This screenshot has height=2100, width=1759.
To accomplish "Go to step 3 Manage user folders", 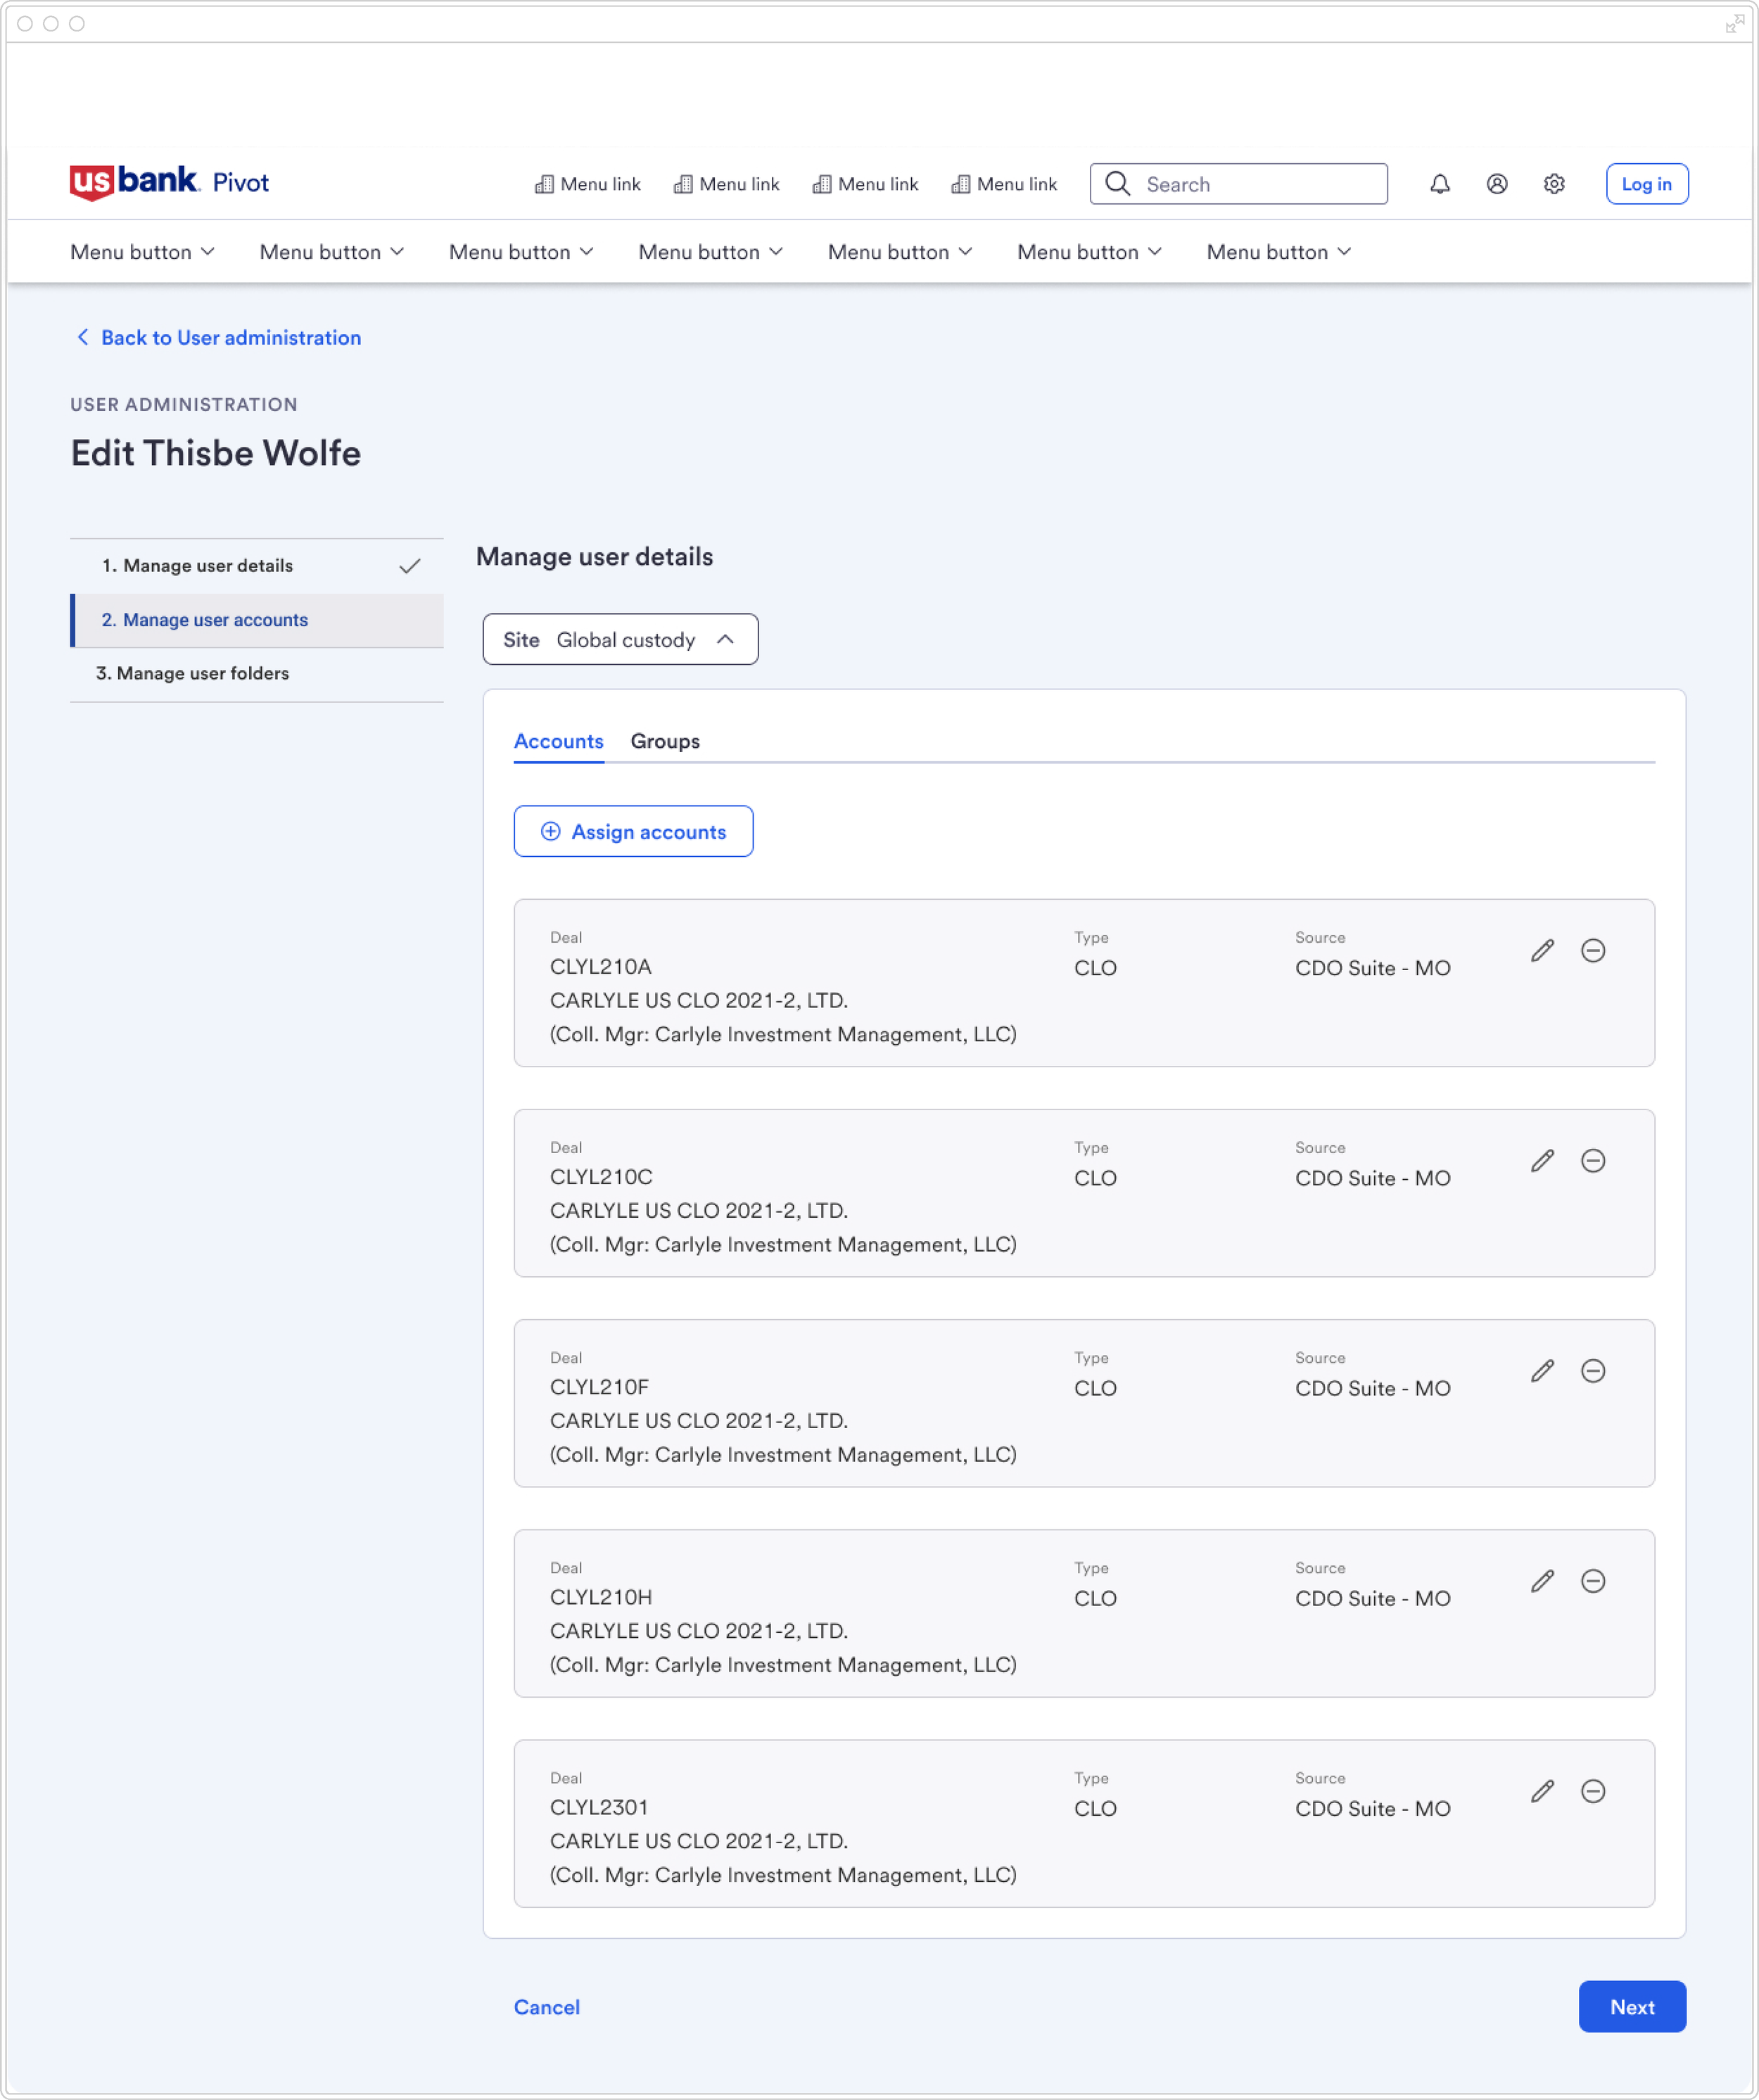I will coord(192,673).
